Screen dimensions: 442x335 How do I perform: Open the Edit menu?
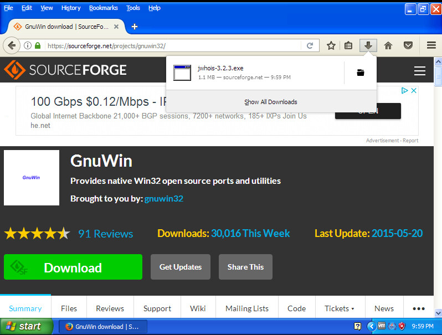[27, 8]
